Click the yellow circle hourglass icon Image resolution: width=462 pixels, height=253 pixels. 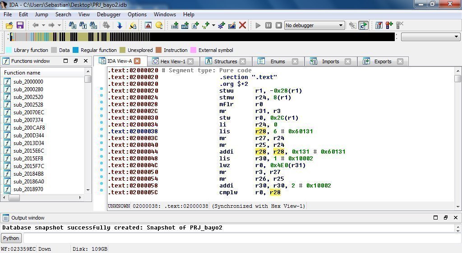(159, 25)
